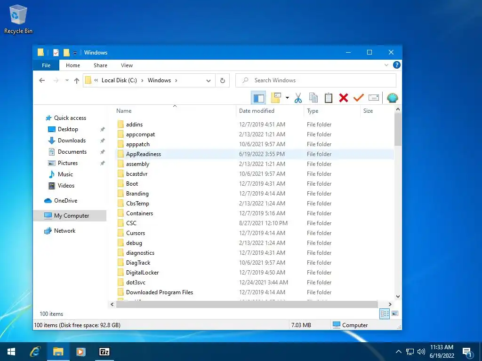The height and width of the screenshot is (361, 482).
Task: Switch to the View ribbon tab
Action: (127, 65)
